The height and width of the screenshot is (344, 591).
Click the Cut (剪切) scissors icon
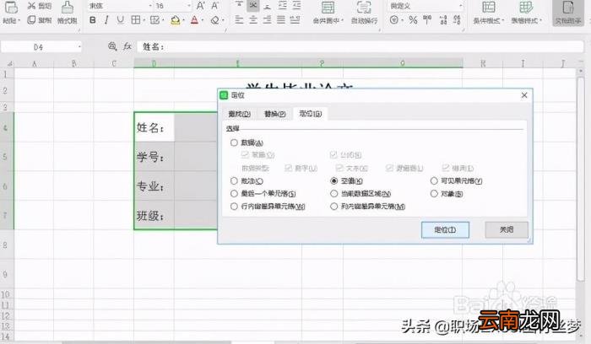(32, 6)
